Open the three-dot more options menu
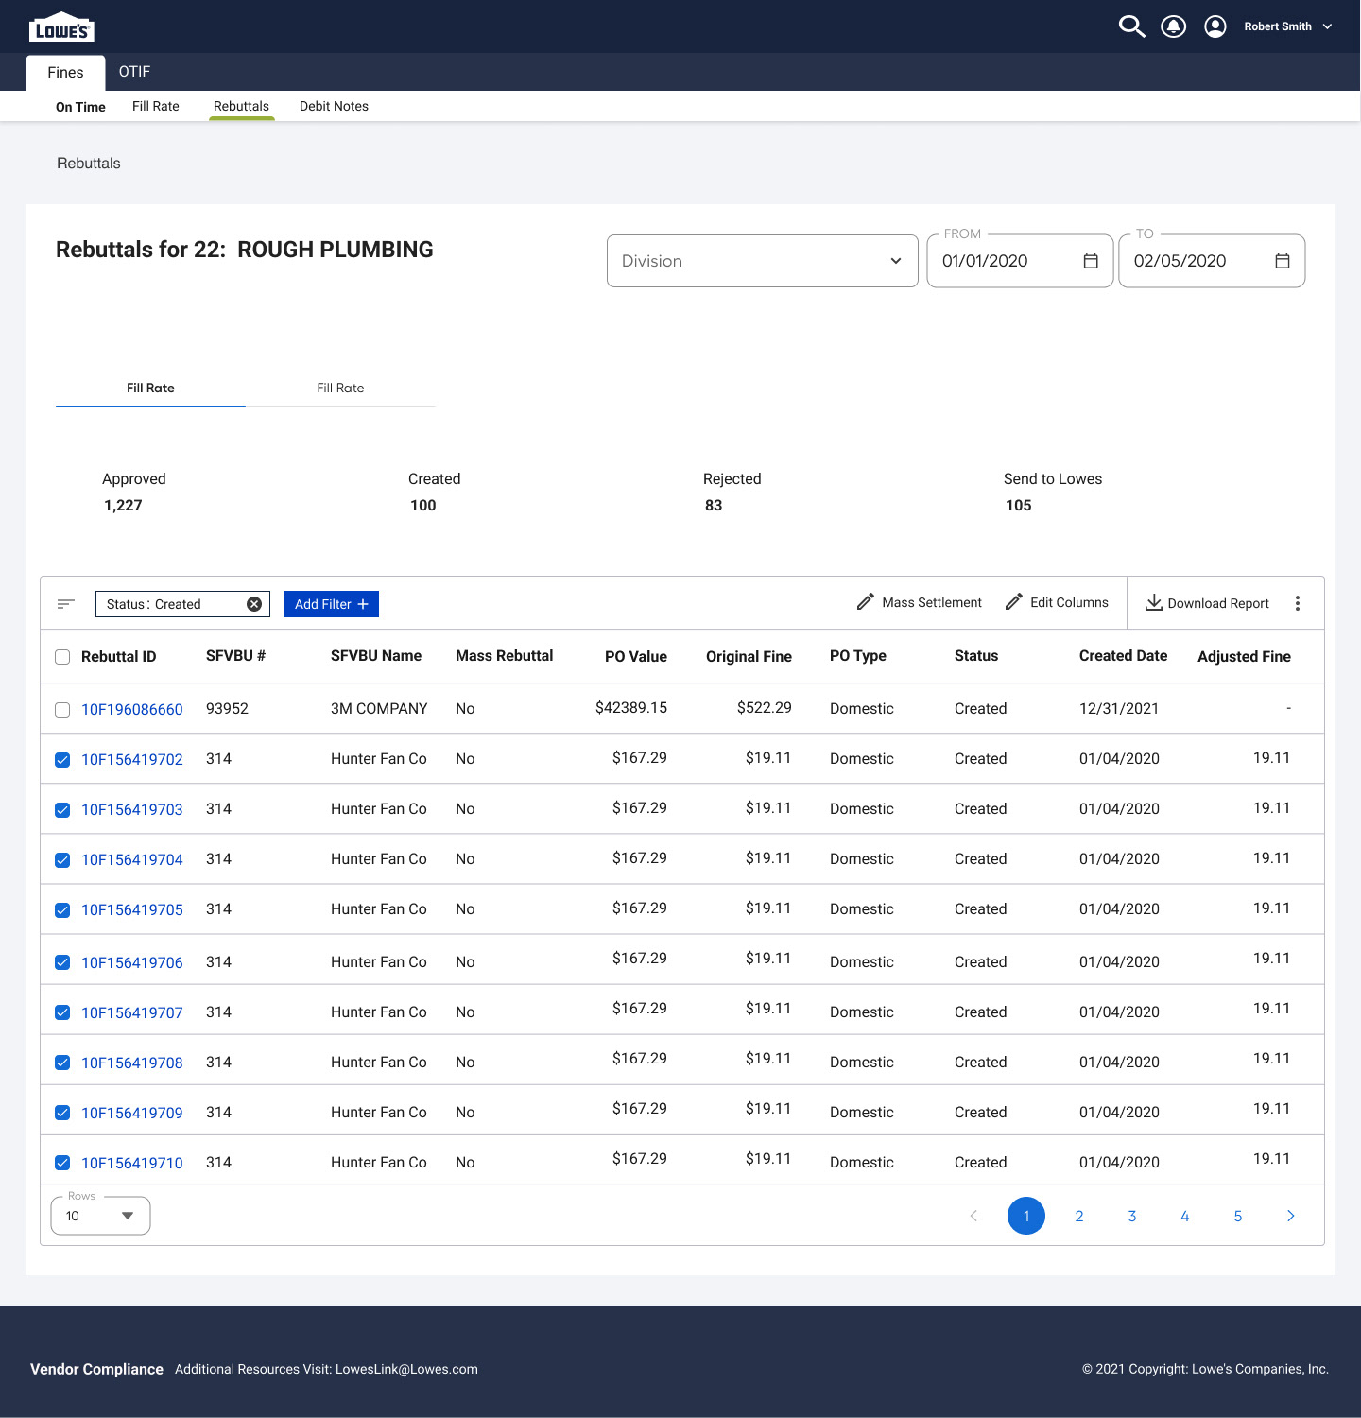This screenshot has height=1418, width=1361. coord(1298,603)
